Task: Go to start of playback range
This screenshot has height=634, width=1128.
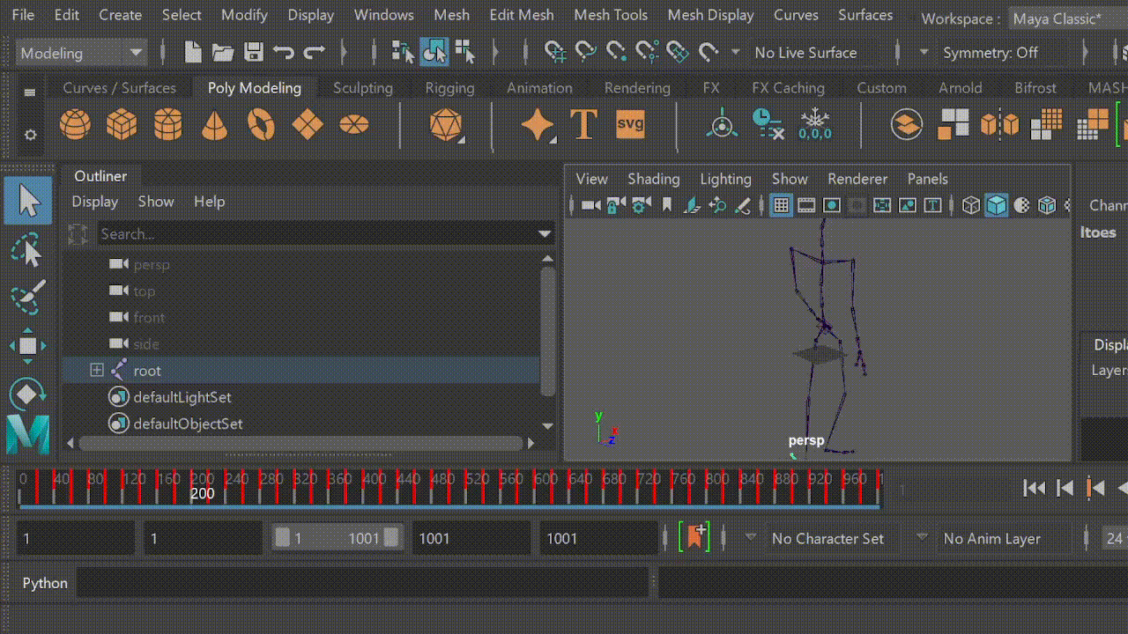Action: click(x=1034, y=488)
